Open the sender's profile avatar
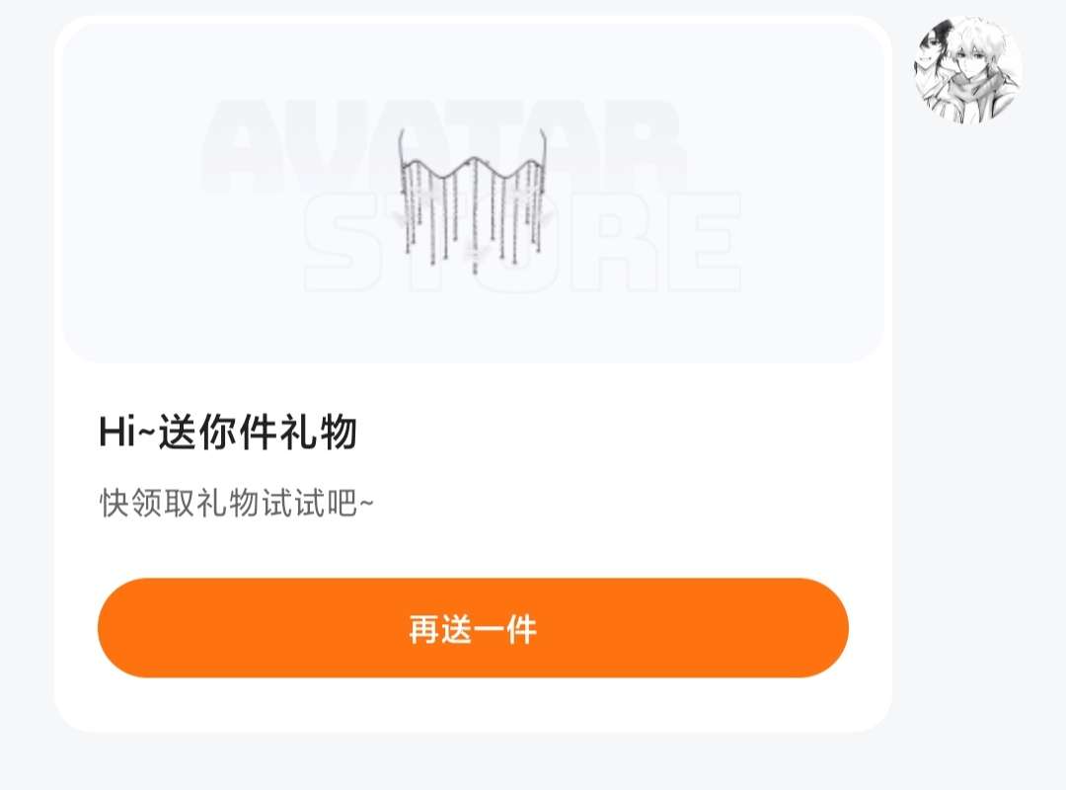This screenshot has width=1066, height=790. (x=967, y=70)
